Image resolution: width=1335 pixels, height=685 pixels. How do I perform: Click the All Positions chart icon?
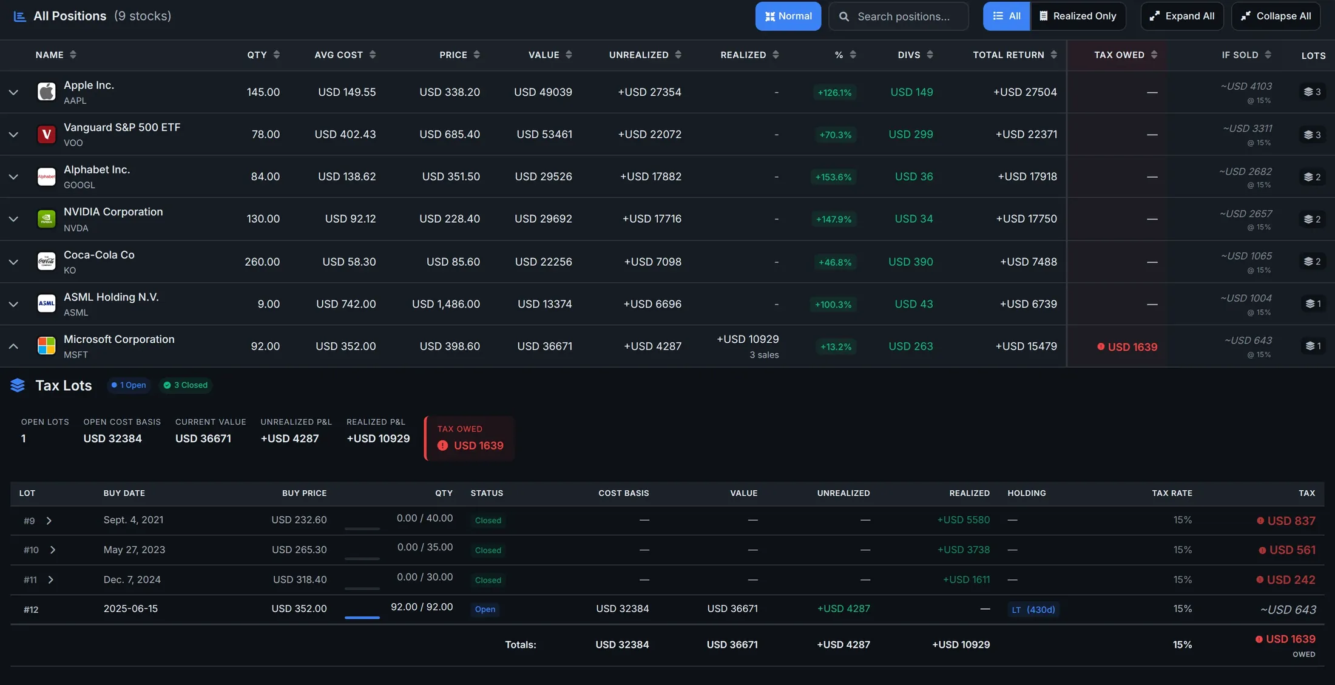19,16
